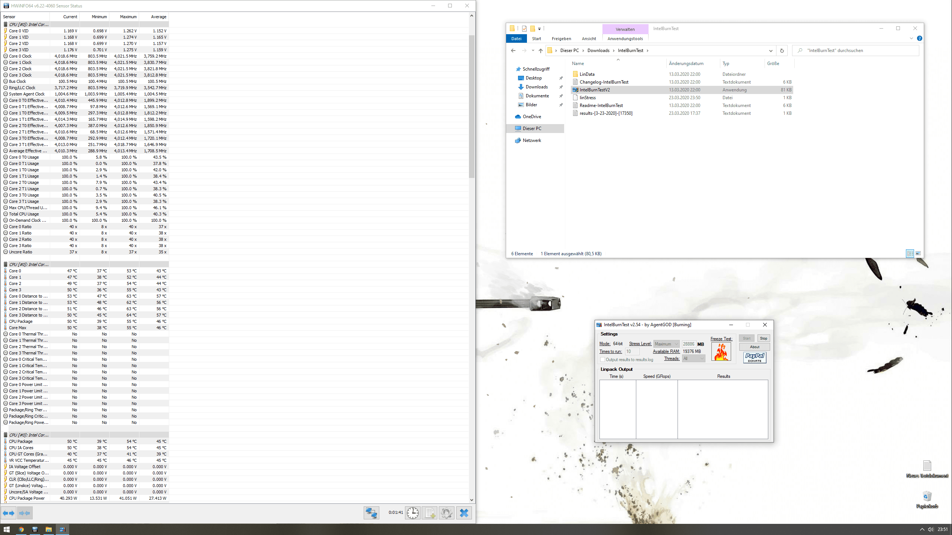Click the IntelBurnTest flame freeze test image
The width and height of the screenshot is (952, 535).
point(721,351)
